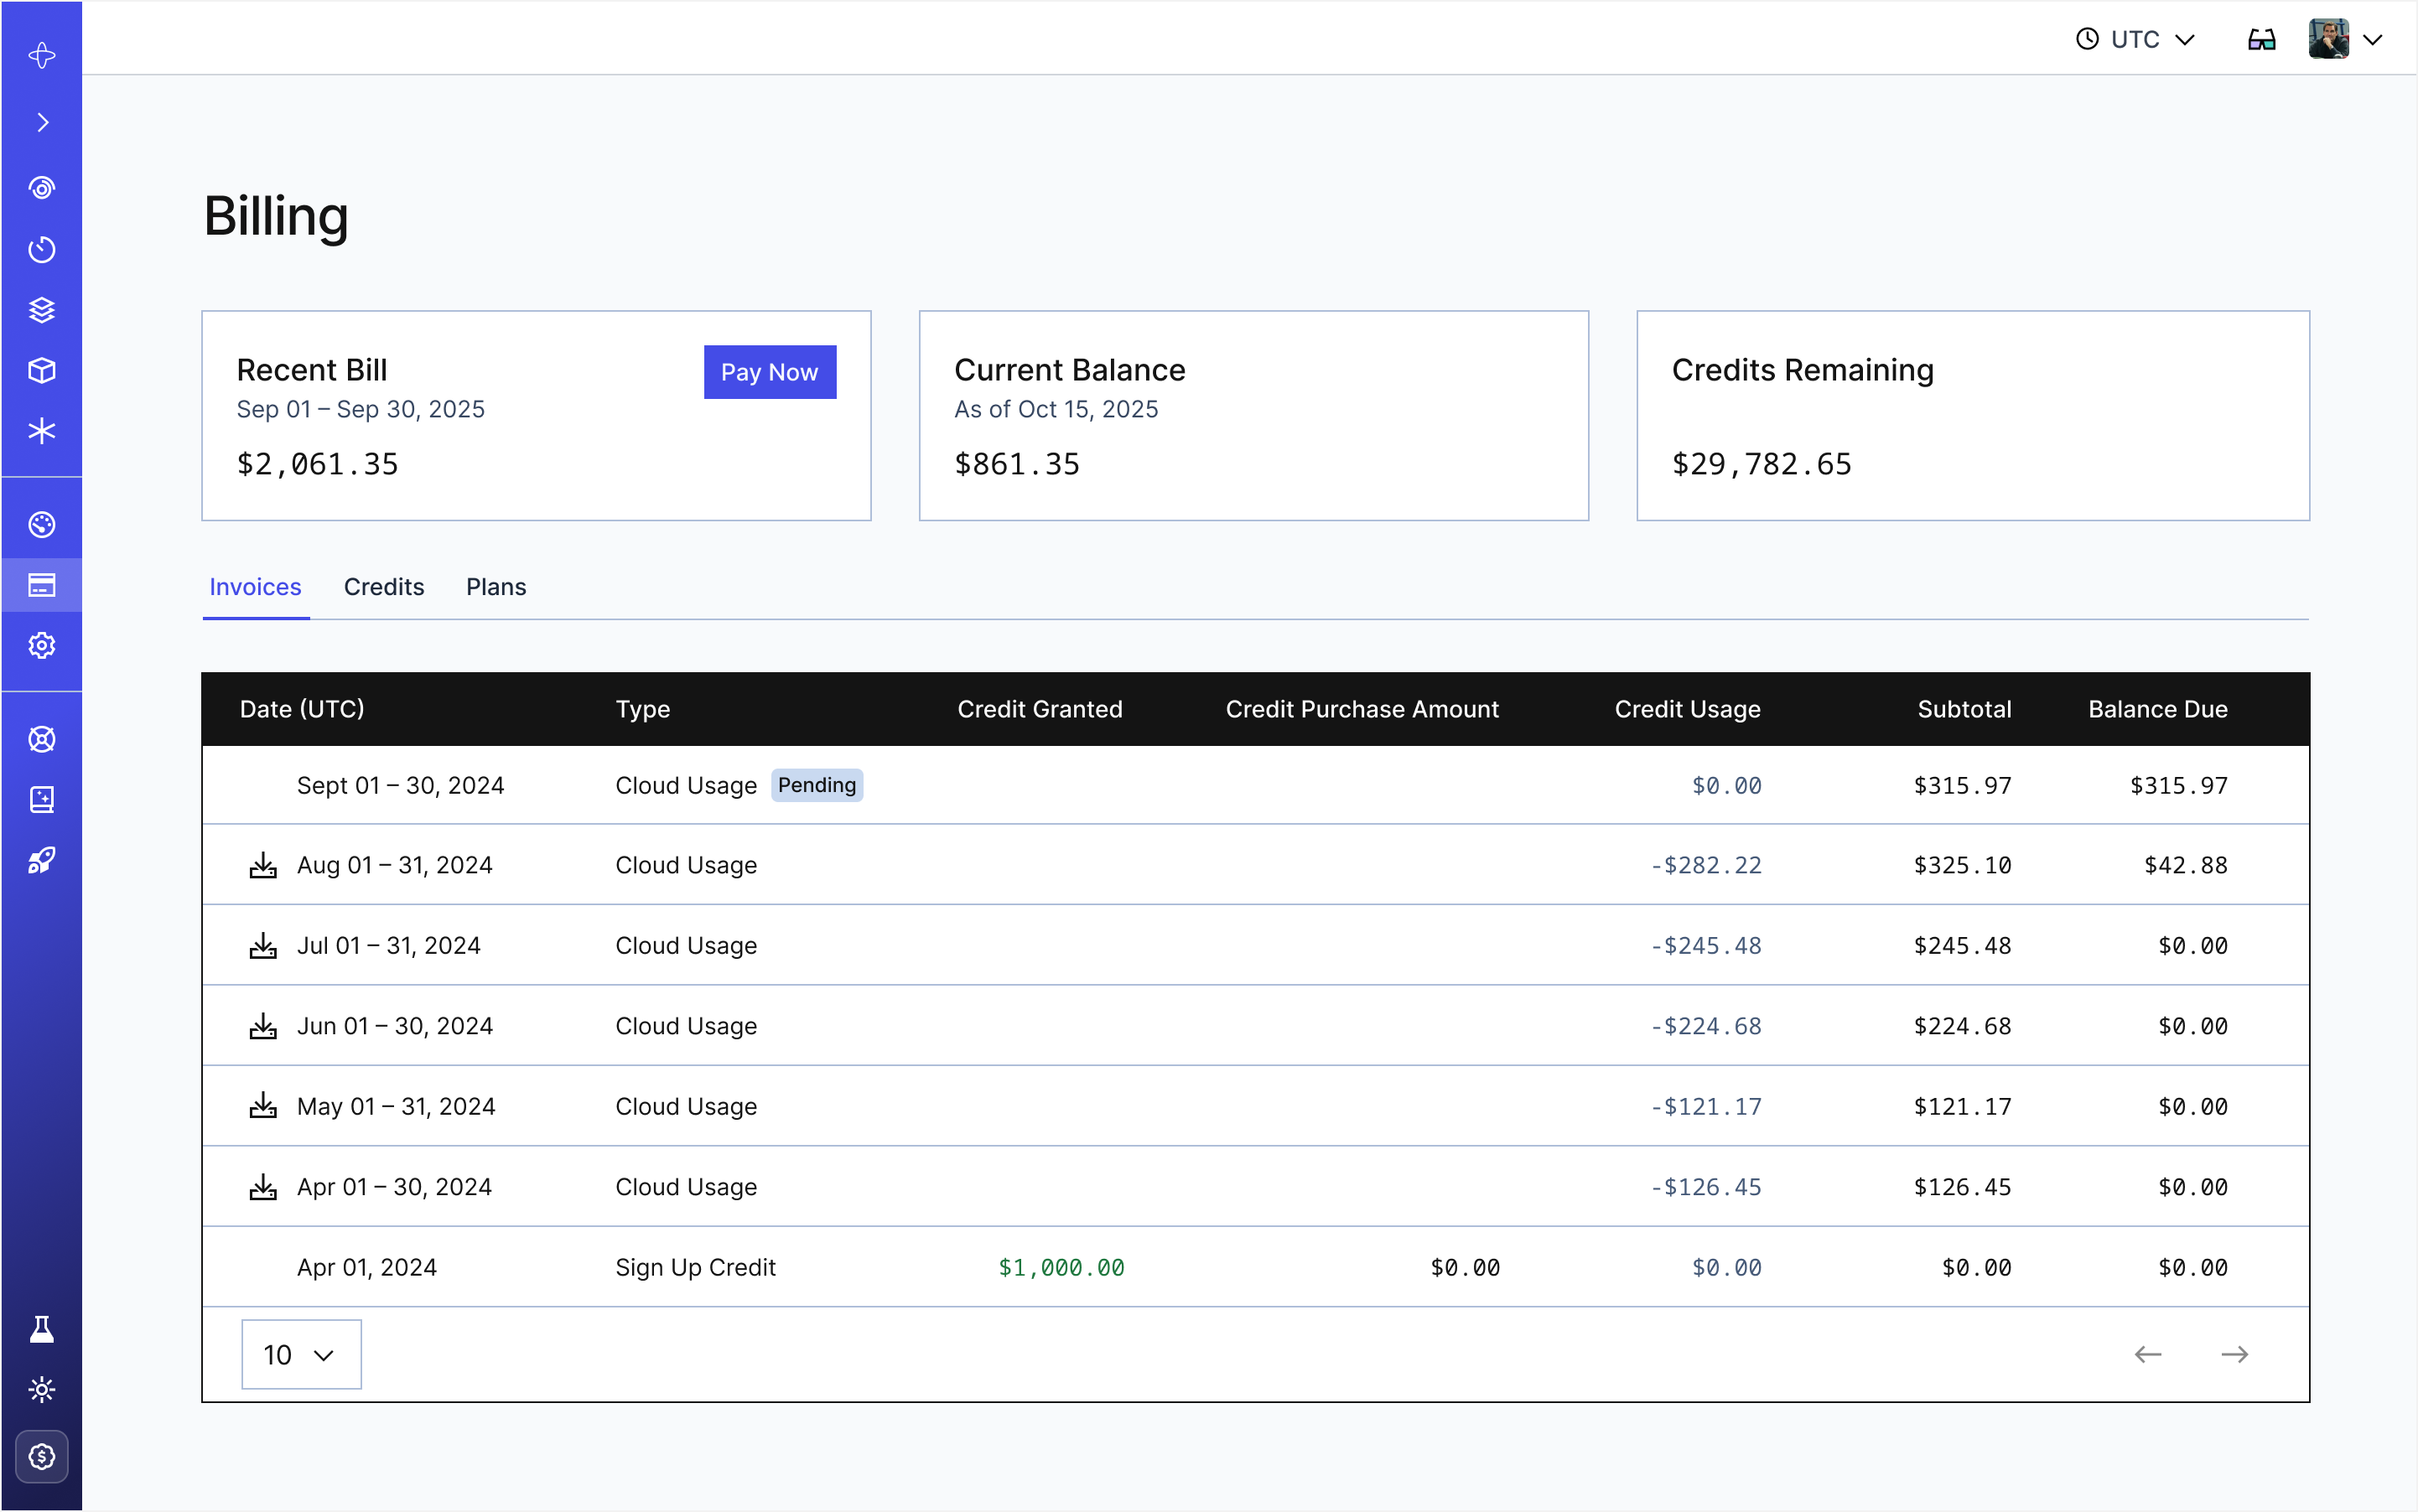2418x1512 pixels.
Task: Open the rows-per-page selector showing 10
Action: [x=300, y=1353]
